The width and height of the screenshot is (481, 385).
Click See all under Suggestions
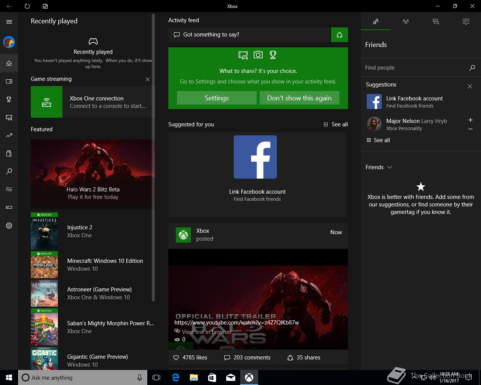click(378, 140)
